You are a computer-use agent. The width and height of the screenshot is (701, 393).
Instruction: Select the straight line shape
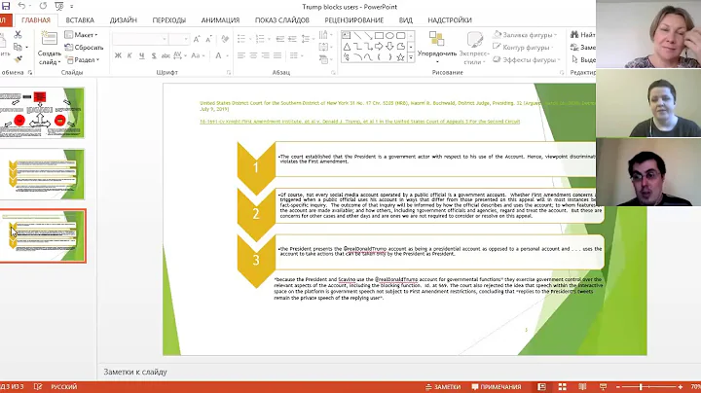(357, 35)
